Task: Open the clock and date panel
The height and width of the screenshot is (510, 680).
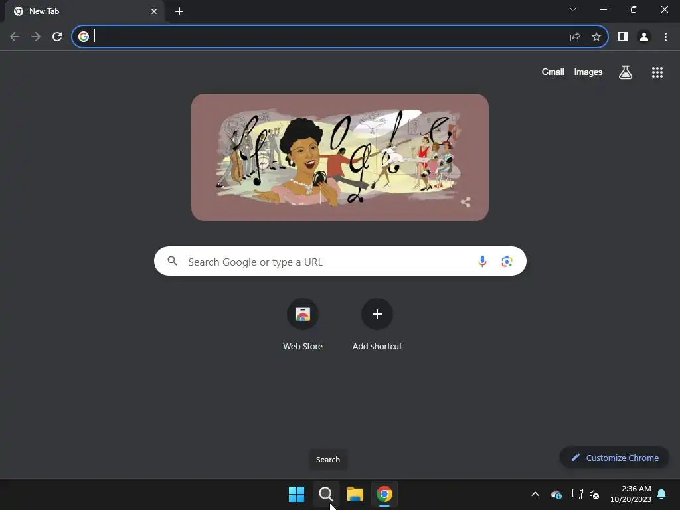Action: point(631,494)
